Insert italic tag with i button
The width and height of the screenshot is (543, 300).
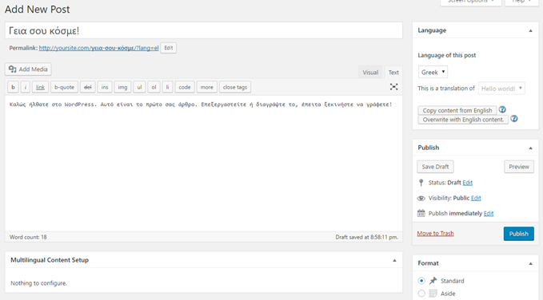(x=26, y=87)
